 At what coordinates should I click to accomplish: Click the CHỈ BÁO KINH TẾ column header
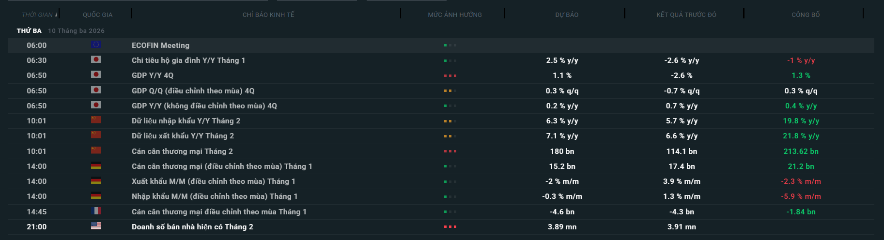[x=268, y=15]
